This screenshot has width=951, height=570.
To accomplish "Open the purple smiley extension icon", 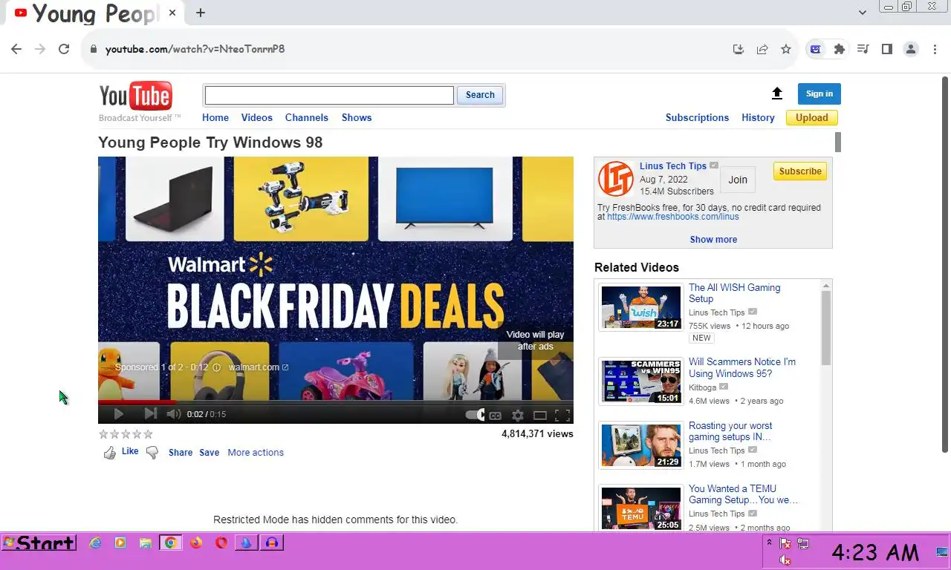I will pyautogui.click(x=816, y=49).
